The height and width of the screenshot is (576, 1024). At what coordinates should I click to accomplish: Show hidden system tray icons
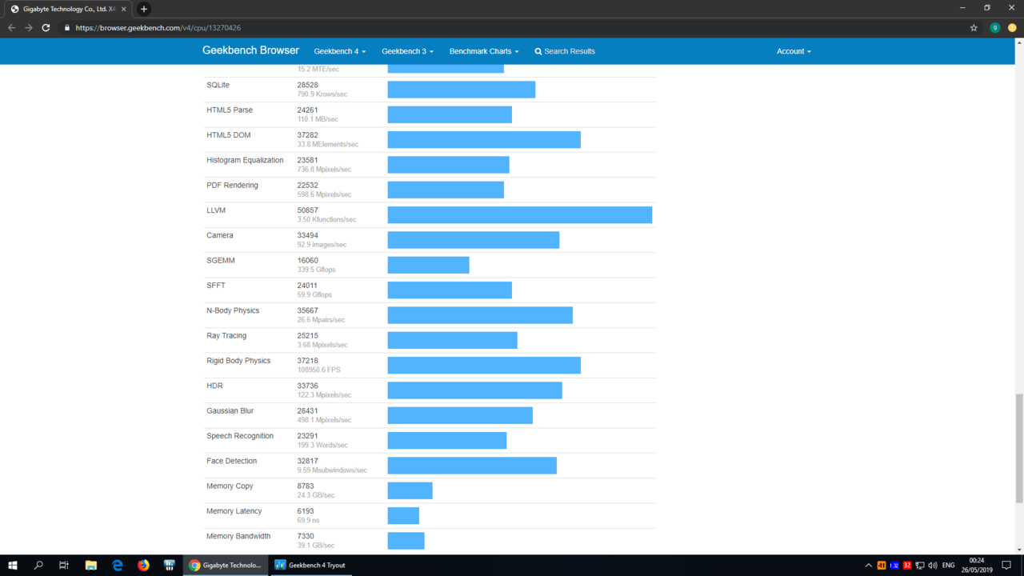click(869, 566)
